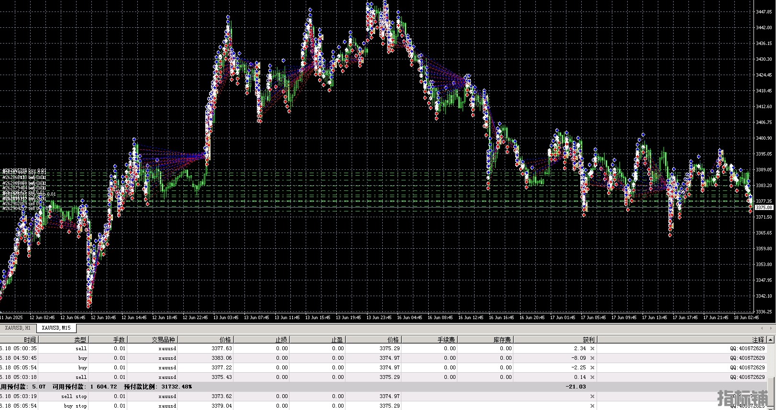Close the buy order showing -8.09 loss

pos(592,358)
